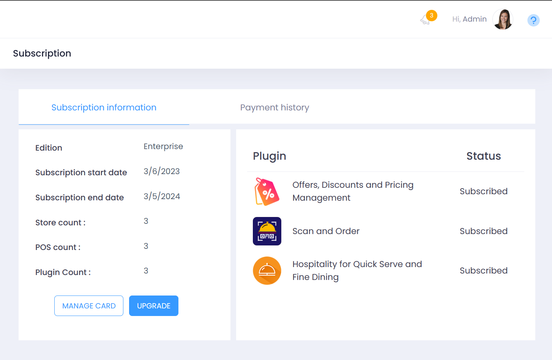Select Offers, Discounts and Pricing Management plugin name
This screenshot has width=552, height=360.
click(x=353, y=191)
